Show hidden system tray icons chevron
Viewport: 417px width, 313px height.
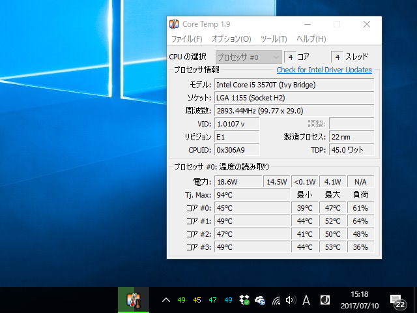(166, 300)
